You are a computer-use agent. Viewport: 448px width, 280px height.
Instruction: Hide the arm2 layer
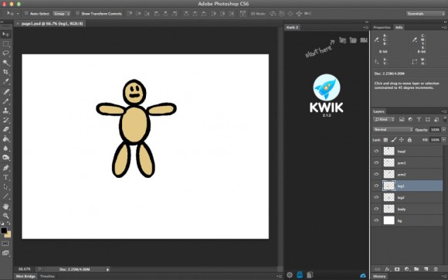coord(376,174)
